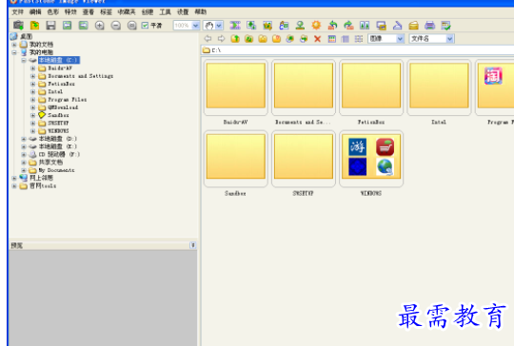The height and width of the screenshot is (346, 514).
Task: Click the actual size magnifier icon
Action: point(131,26)
